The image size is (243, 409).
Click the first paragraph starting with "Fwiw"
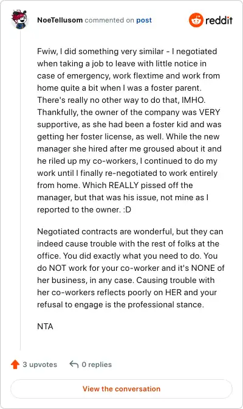(x=129, y=130)
